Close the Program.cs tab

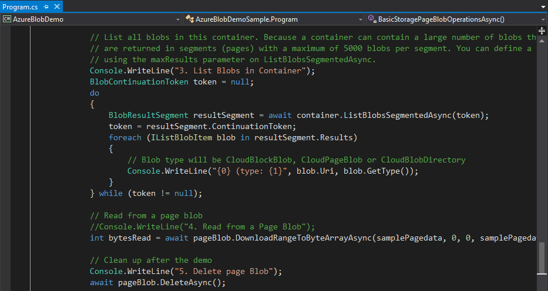57,6
